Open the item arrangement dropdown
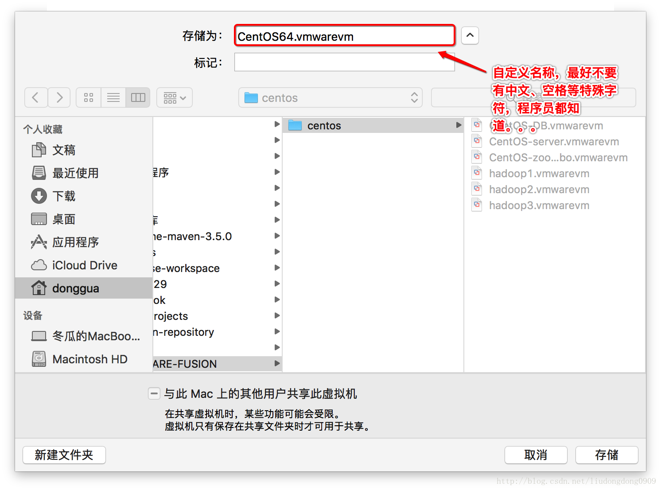 click(175, 97)
